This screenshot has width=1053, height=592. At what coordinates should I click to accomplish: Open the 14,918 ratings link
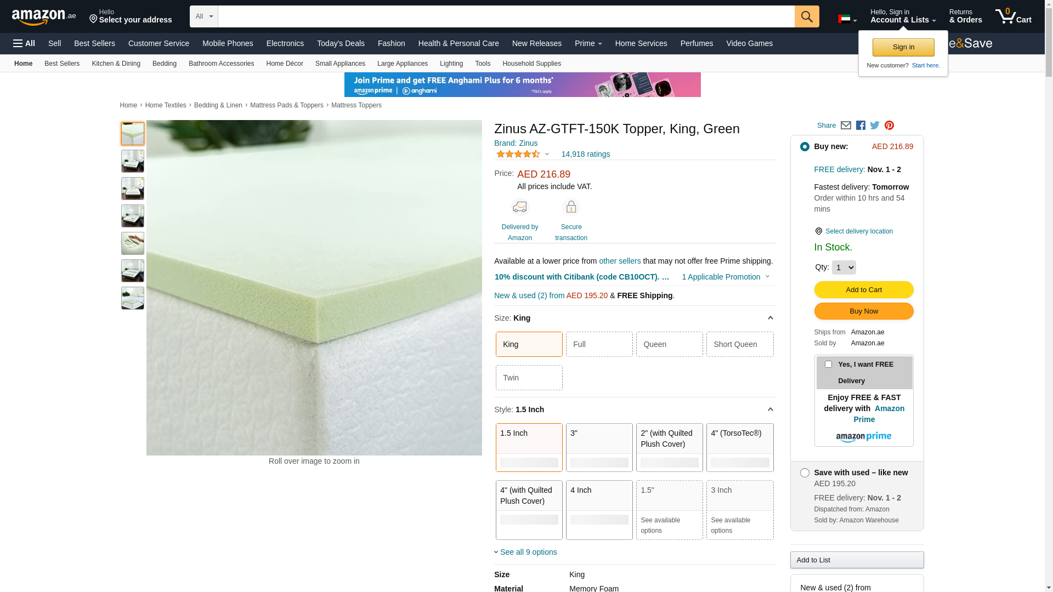tap(585, 154)
